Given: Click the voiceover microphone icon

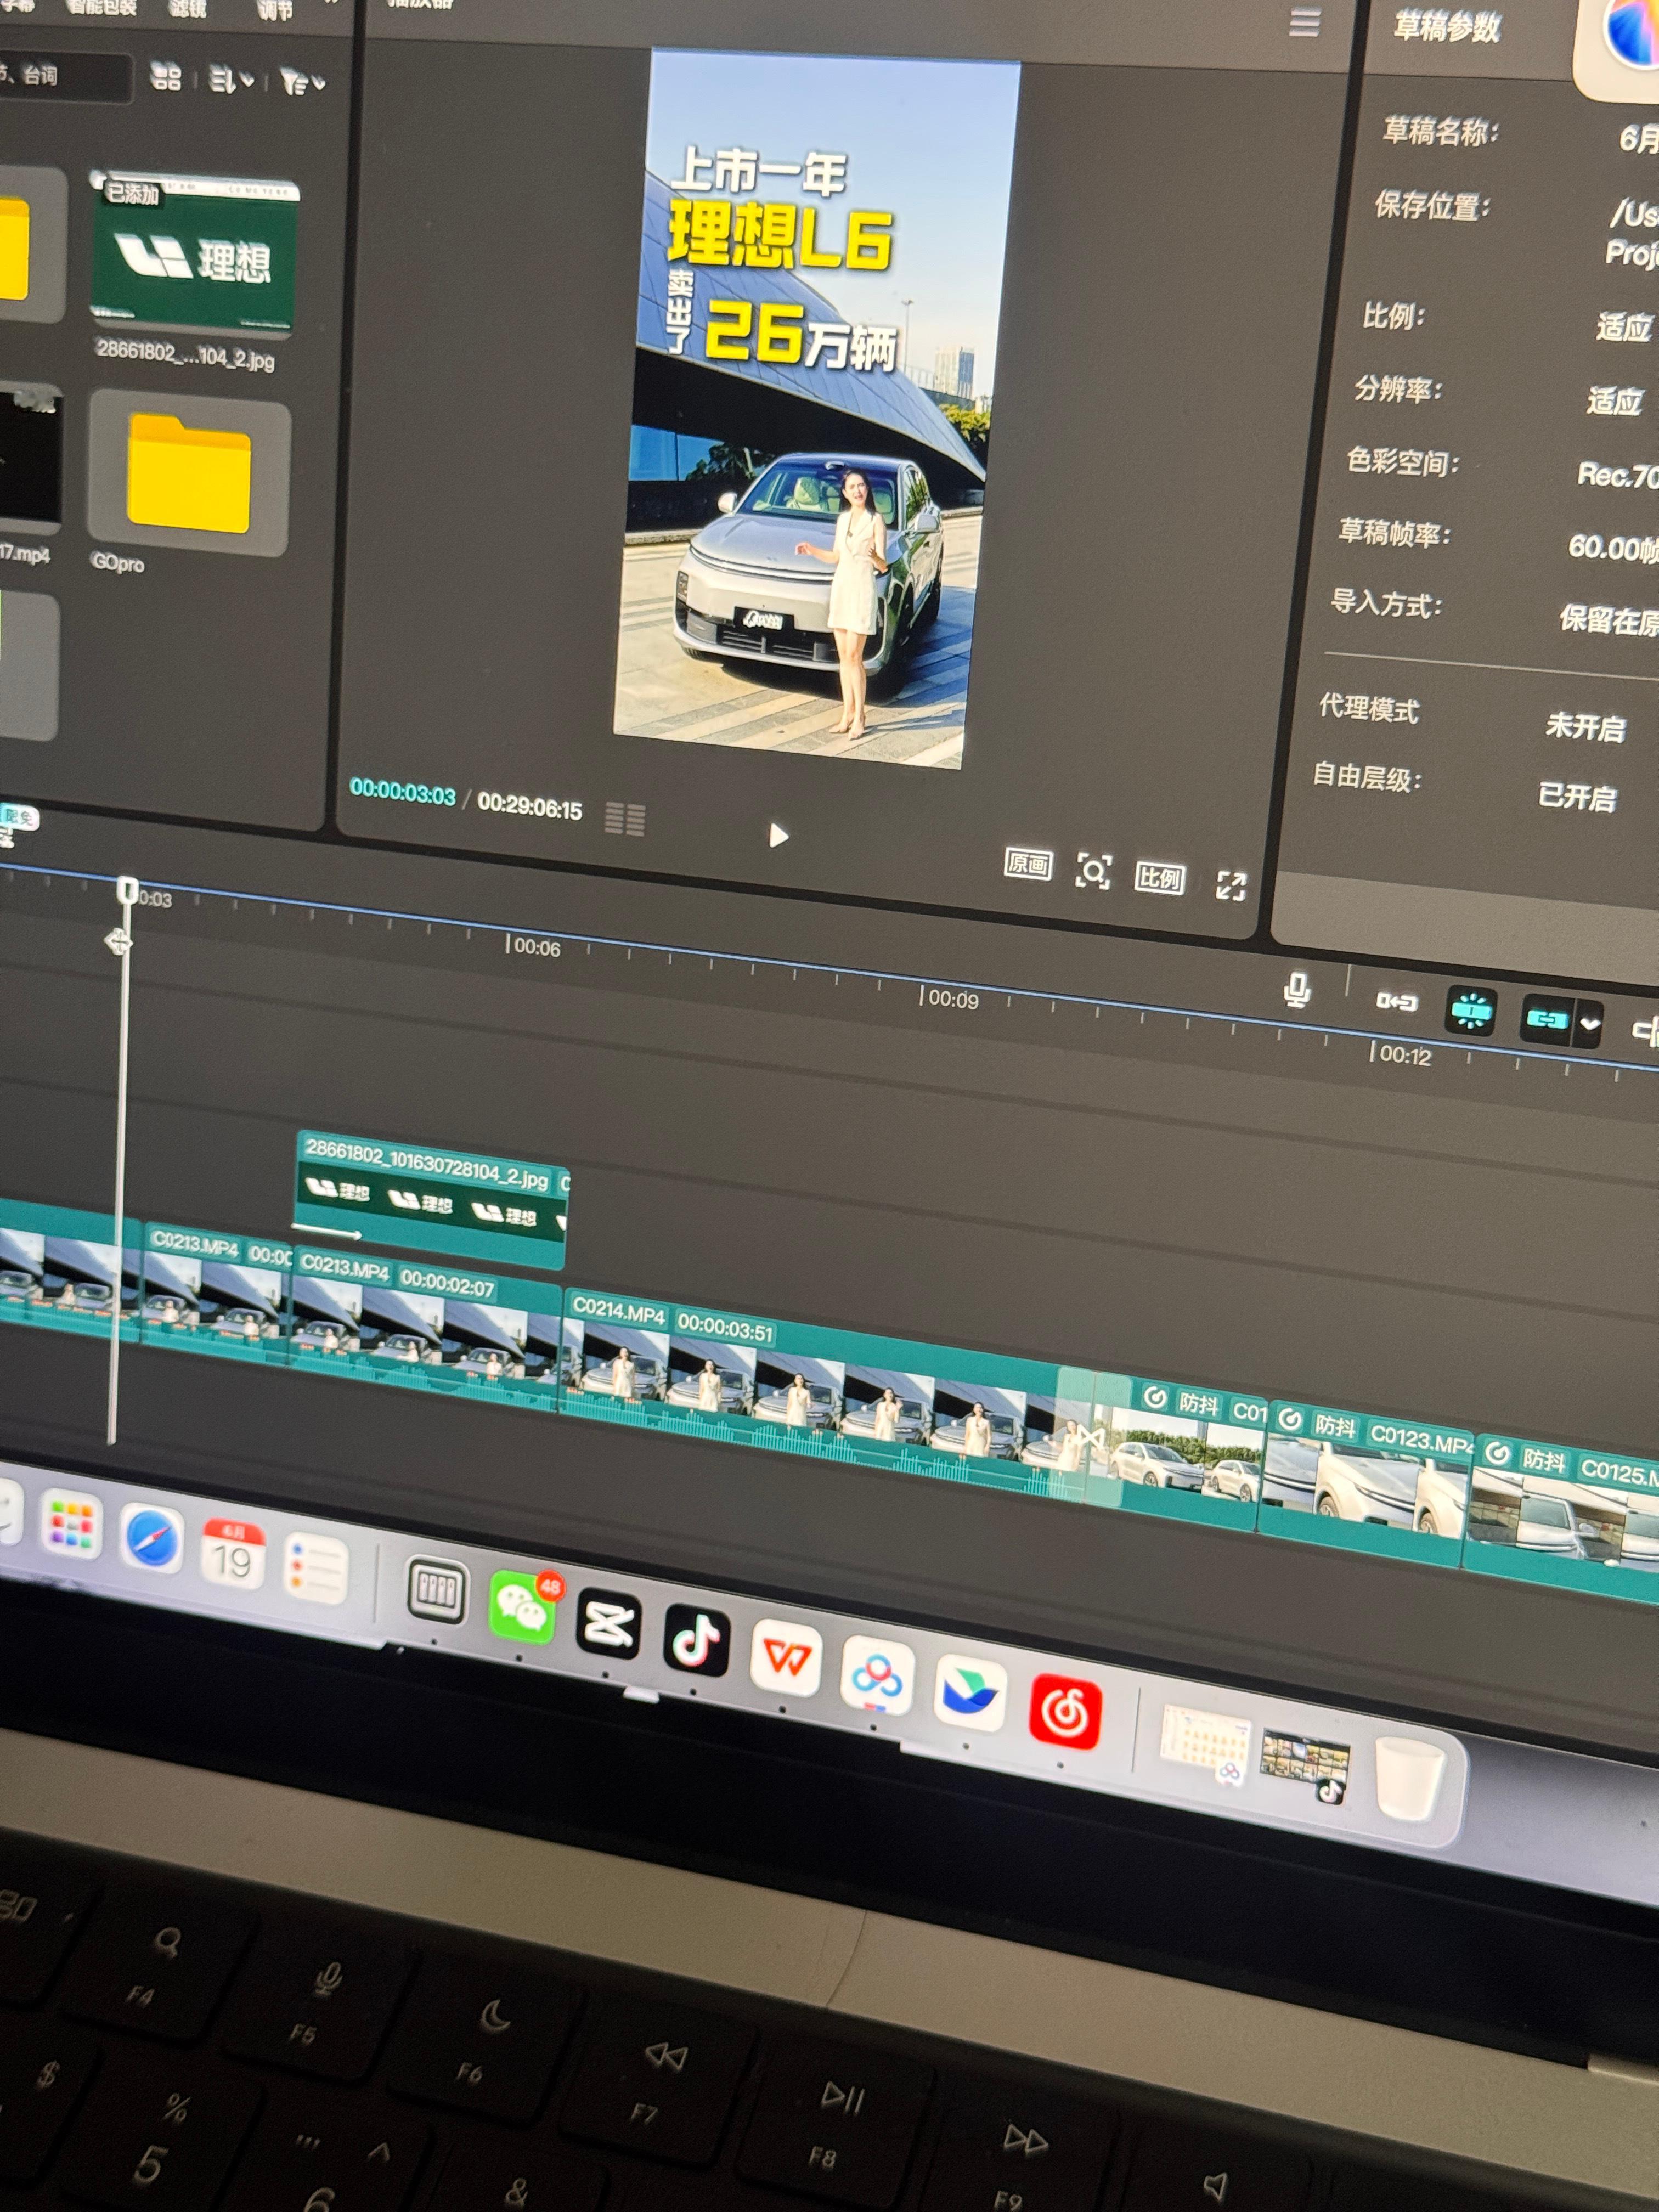Looking at the screenshot, I should coord(1296,990).
